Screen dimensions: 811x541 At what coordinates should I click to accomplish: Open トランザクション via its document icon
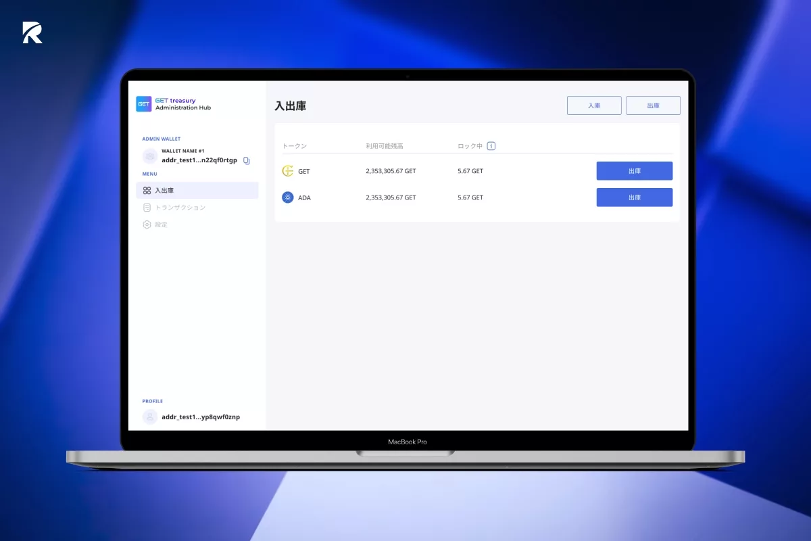pyautogui.click(x=147, y=207)
